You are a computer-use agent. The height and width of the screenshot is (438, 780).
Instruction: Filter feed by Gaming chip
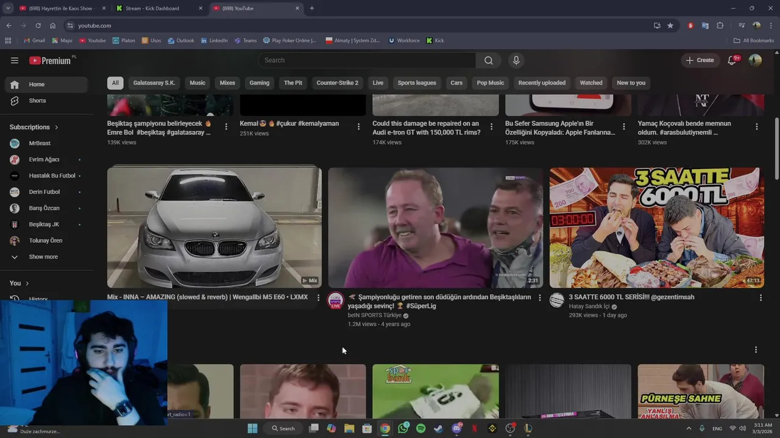tap(259, 83)
